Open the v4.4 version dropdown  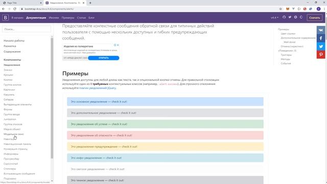[x=274, y=18]
